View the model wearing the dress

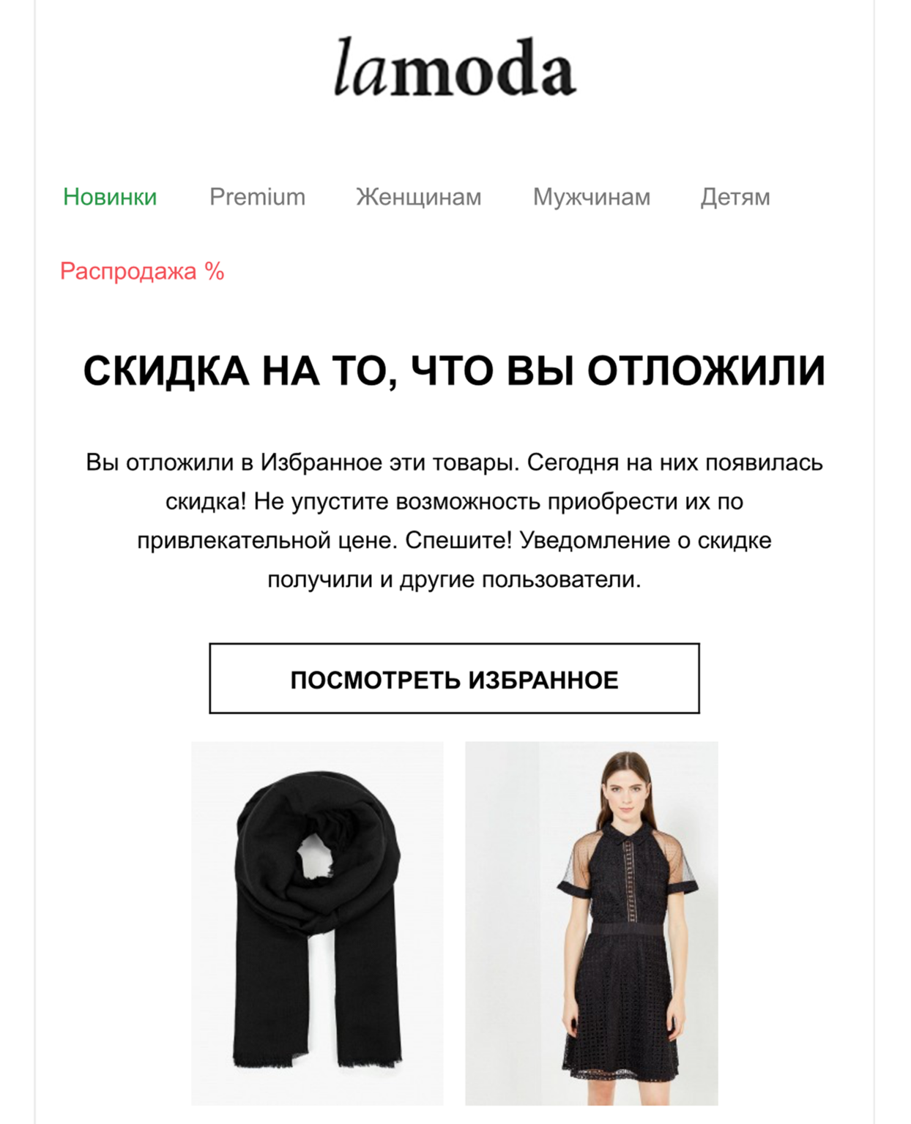coord(592,923)
